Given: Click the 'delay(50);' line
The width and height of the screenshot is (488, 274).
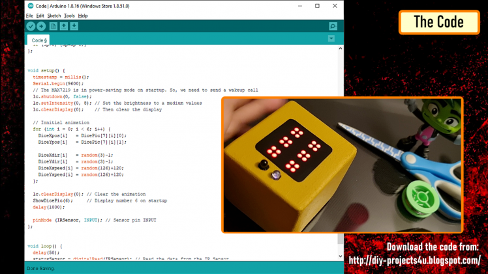Looking at the screenshot, I should [x=46, y=253].
